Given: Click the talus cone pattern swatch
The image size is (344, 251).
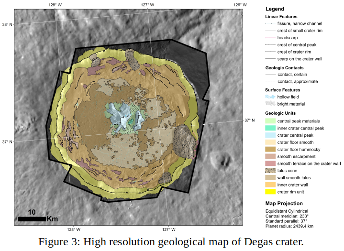Looking at the screenshot, I should 270,171.
